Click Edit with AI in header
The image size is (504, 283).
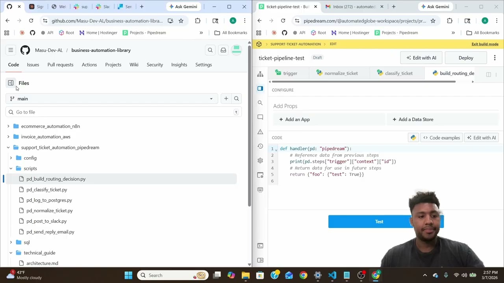click(x=421, y=58)
